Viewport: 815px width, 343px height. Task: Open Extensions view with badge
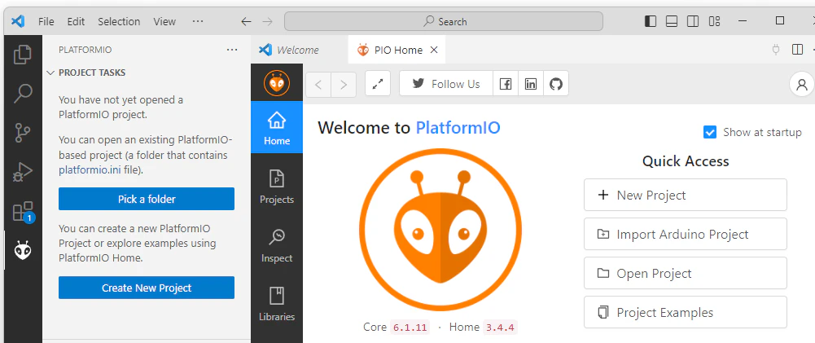(22, 212)
